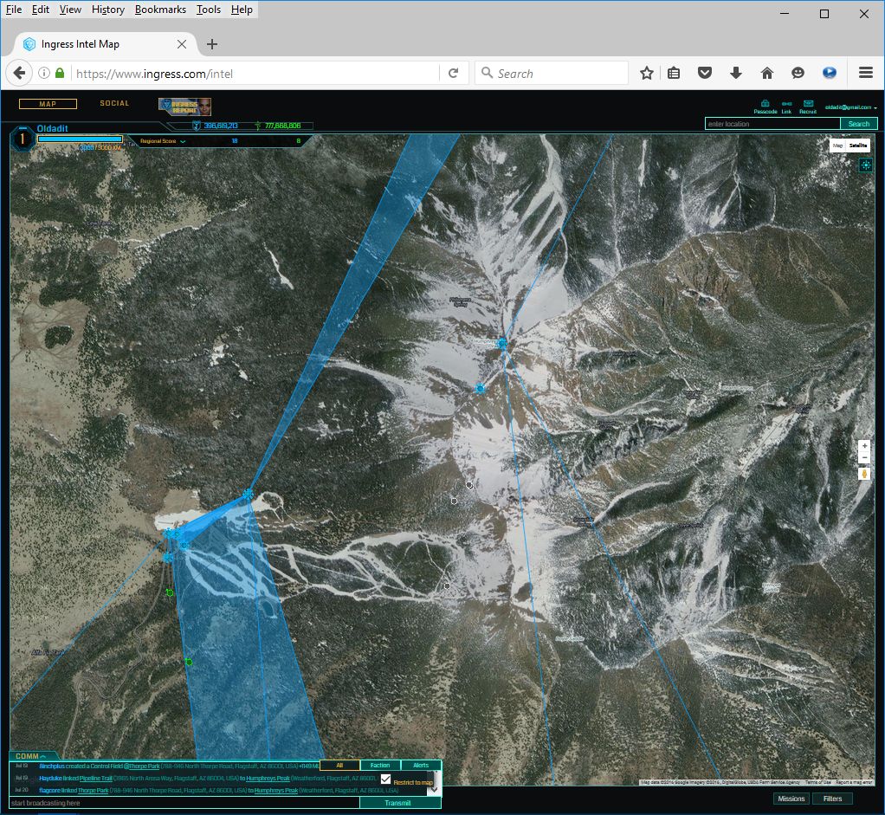Click Firefox home icon
Viewport: 885px width, 815px height.
coord(766,74)
